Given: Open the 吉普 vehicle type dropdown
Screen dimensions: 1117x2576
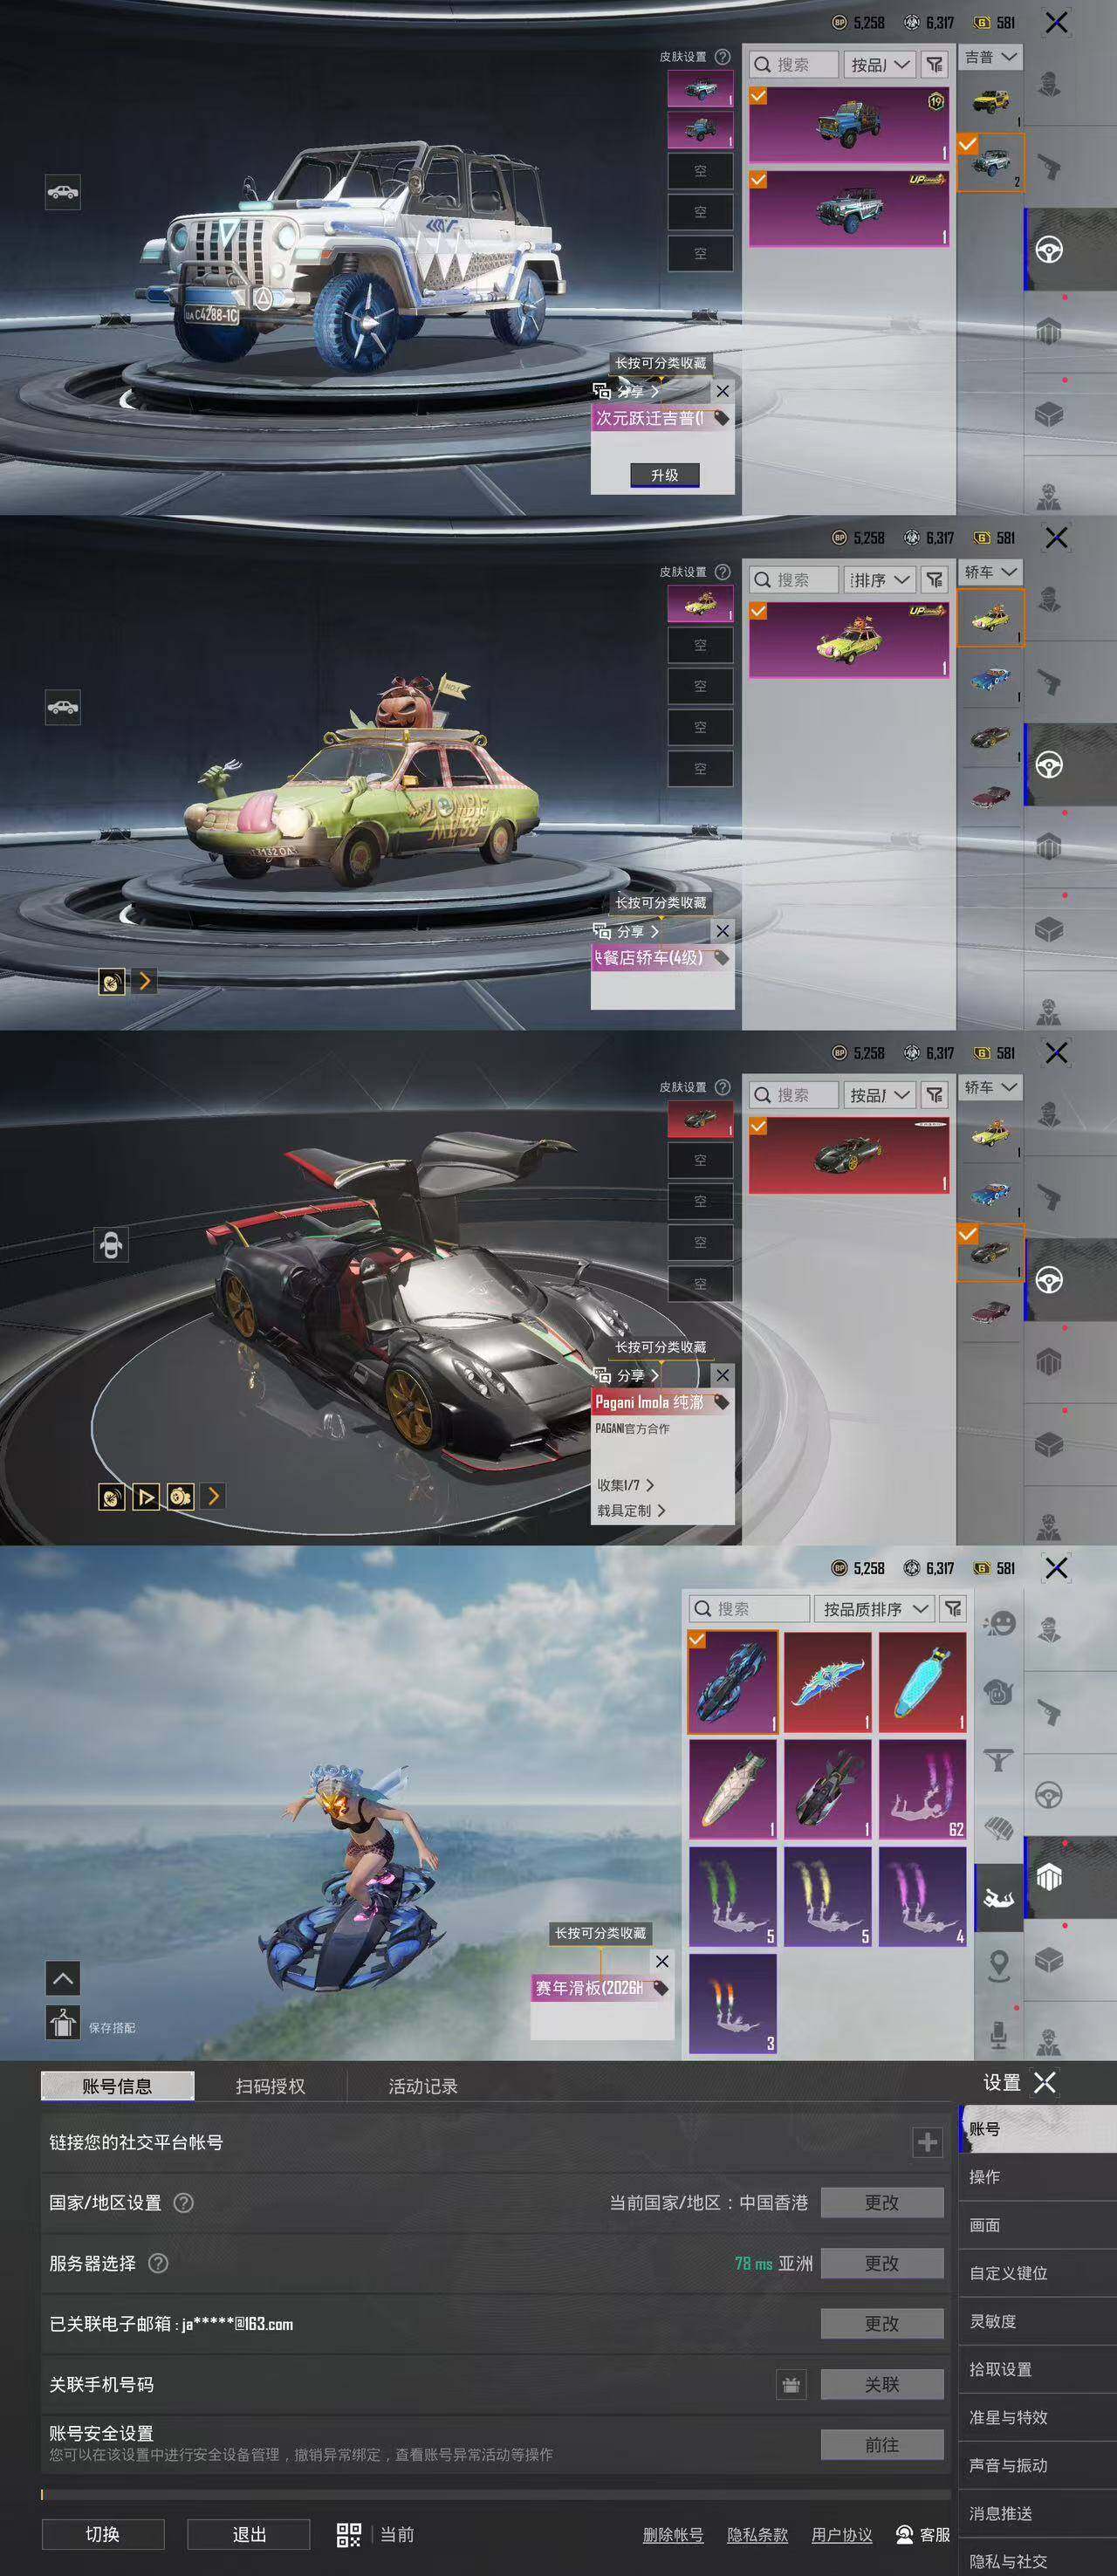Looking at the screenshot, I should pos(990,57).
